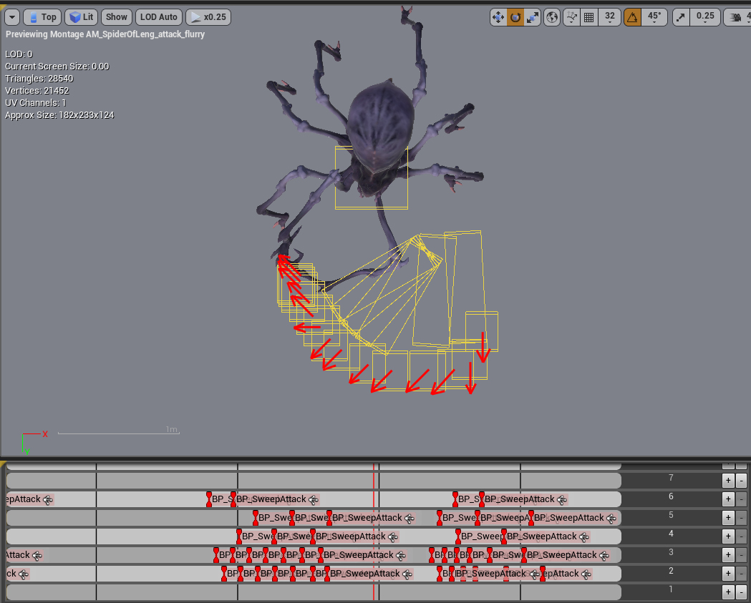Click the Show button in viewport toolbar
The image size is (751, 603).
[117, 17]
